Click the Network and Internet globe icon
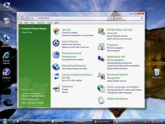 point(56,67)
